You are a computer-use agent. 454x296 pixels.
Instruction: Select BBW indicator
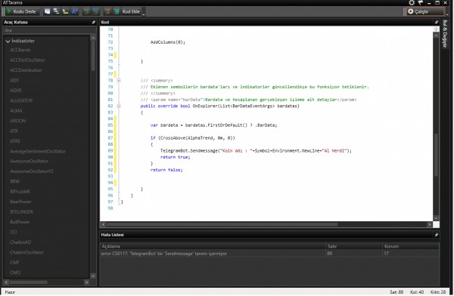point(15,181)
